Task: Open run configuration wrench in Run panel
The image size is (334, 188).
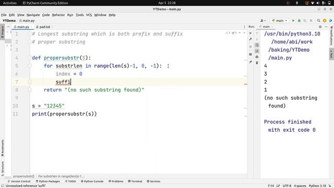Action: pos(250,39)
